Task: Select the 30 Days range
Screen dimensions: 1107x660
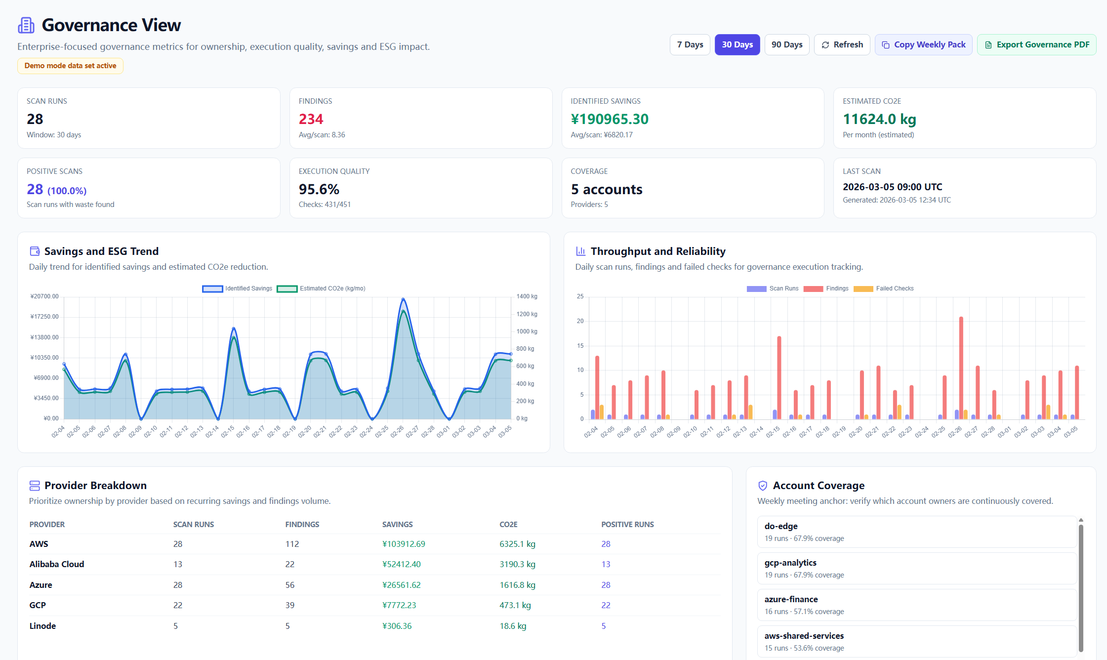Action: pos(737,44)
